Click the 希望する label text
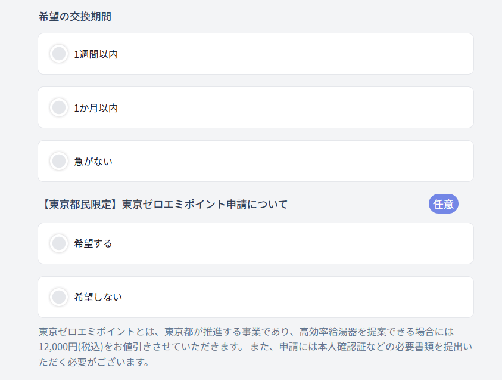Viewport: 502px width, 380px height. (93, 243)
